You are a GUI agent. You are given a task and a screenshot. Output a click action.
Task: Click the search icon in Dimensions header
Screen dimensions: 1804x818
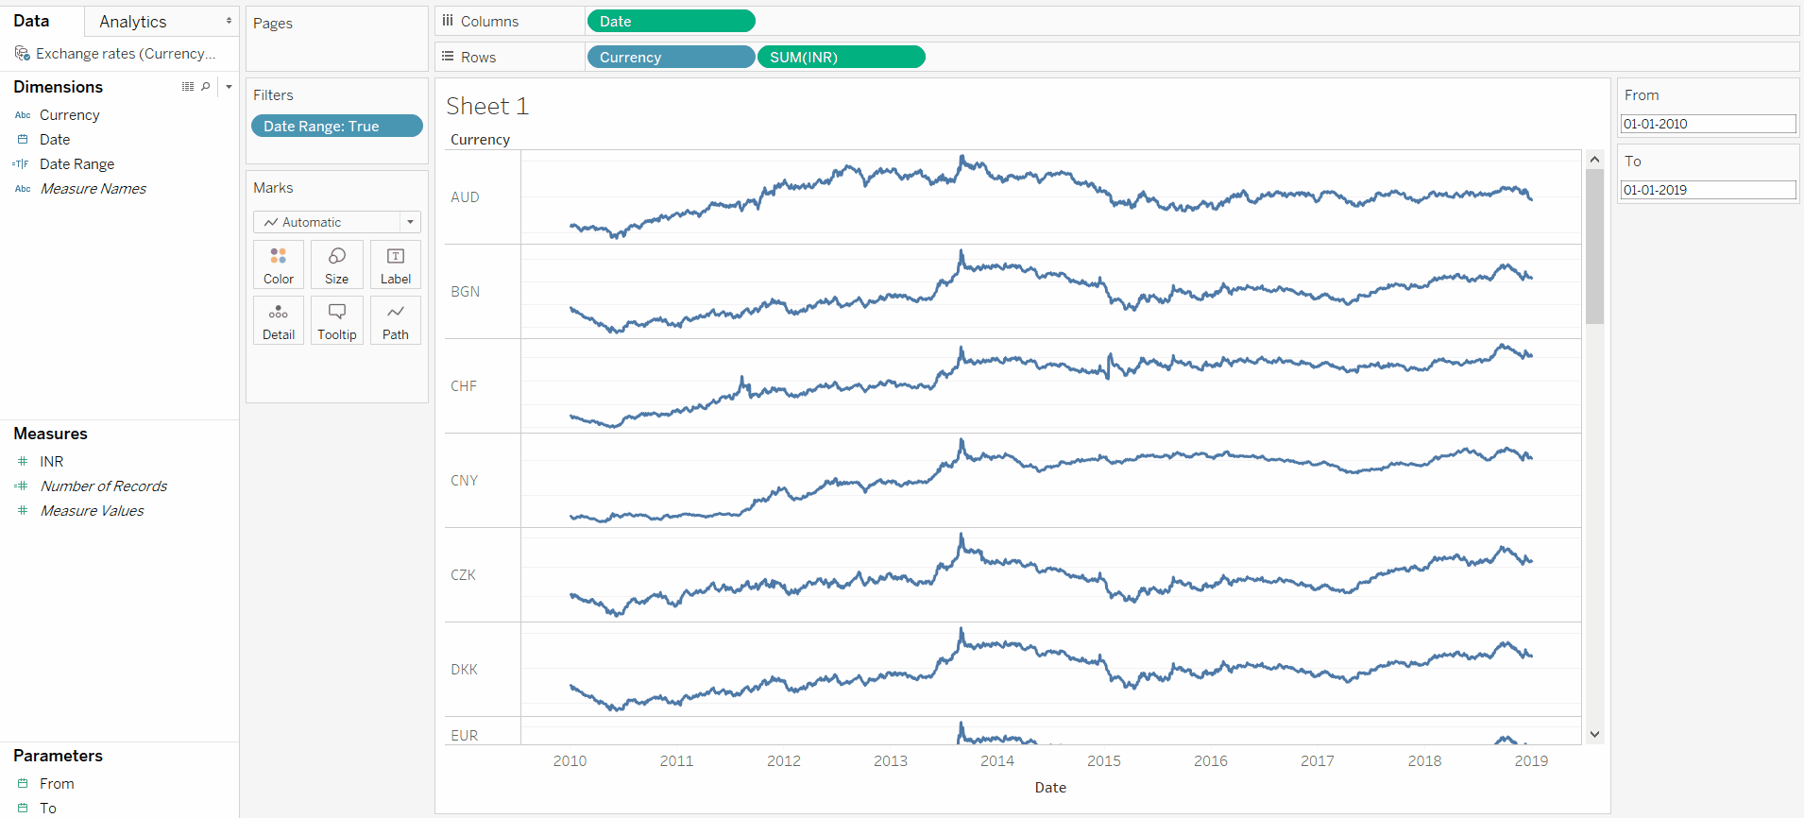(206, 87)
